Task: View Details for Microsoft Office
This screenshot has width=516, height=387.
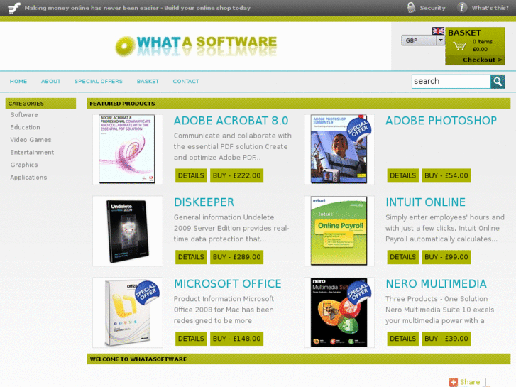Action: 191,339
